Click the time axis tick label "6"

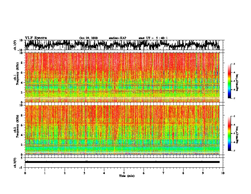point(144,173)
